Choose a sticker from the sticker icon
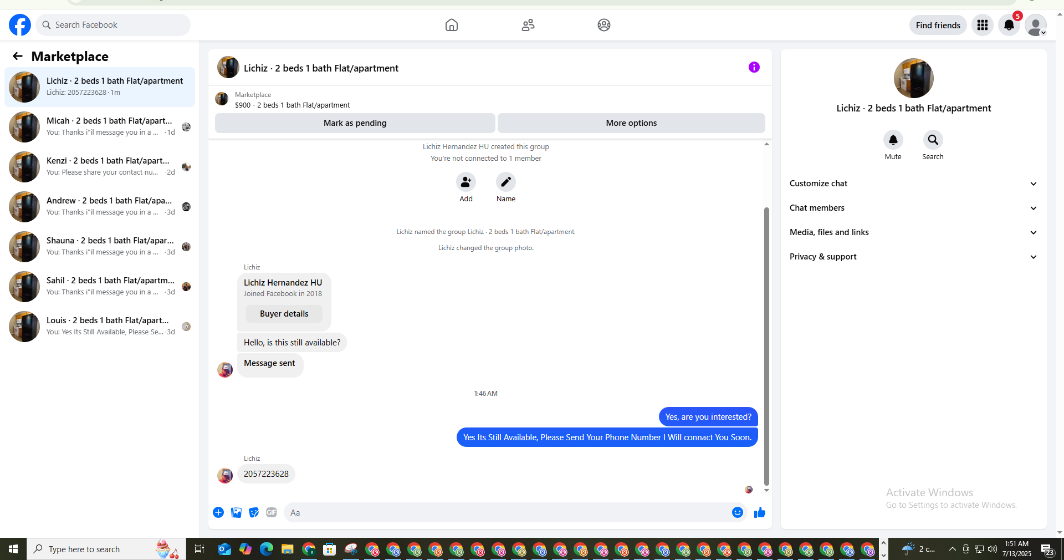Screen dimensions: 1064x560 click(x=254, y=512)
